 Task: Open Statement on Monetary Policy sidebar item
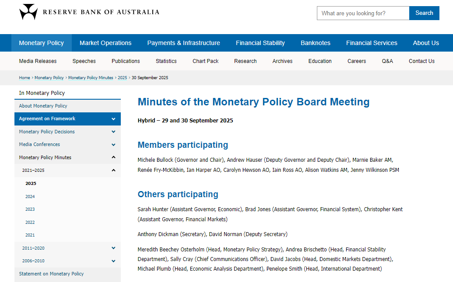(51, 274)
